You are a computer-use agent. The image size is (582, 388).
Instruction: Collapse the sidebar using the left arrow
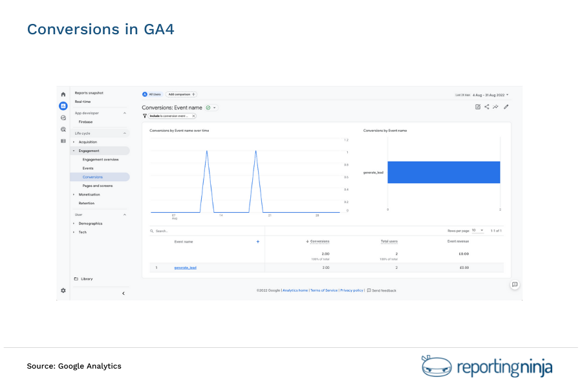tap(124, 293)
